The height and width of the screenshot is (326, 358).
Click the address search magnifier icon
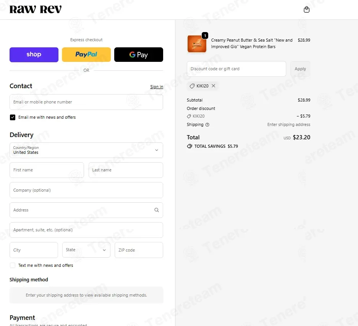point(156,210)
